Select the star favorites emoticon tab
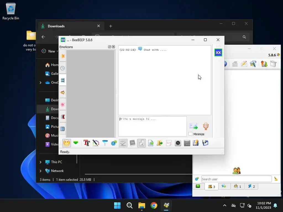 [x=63, y=56]
